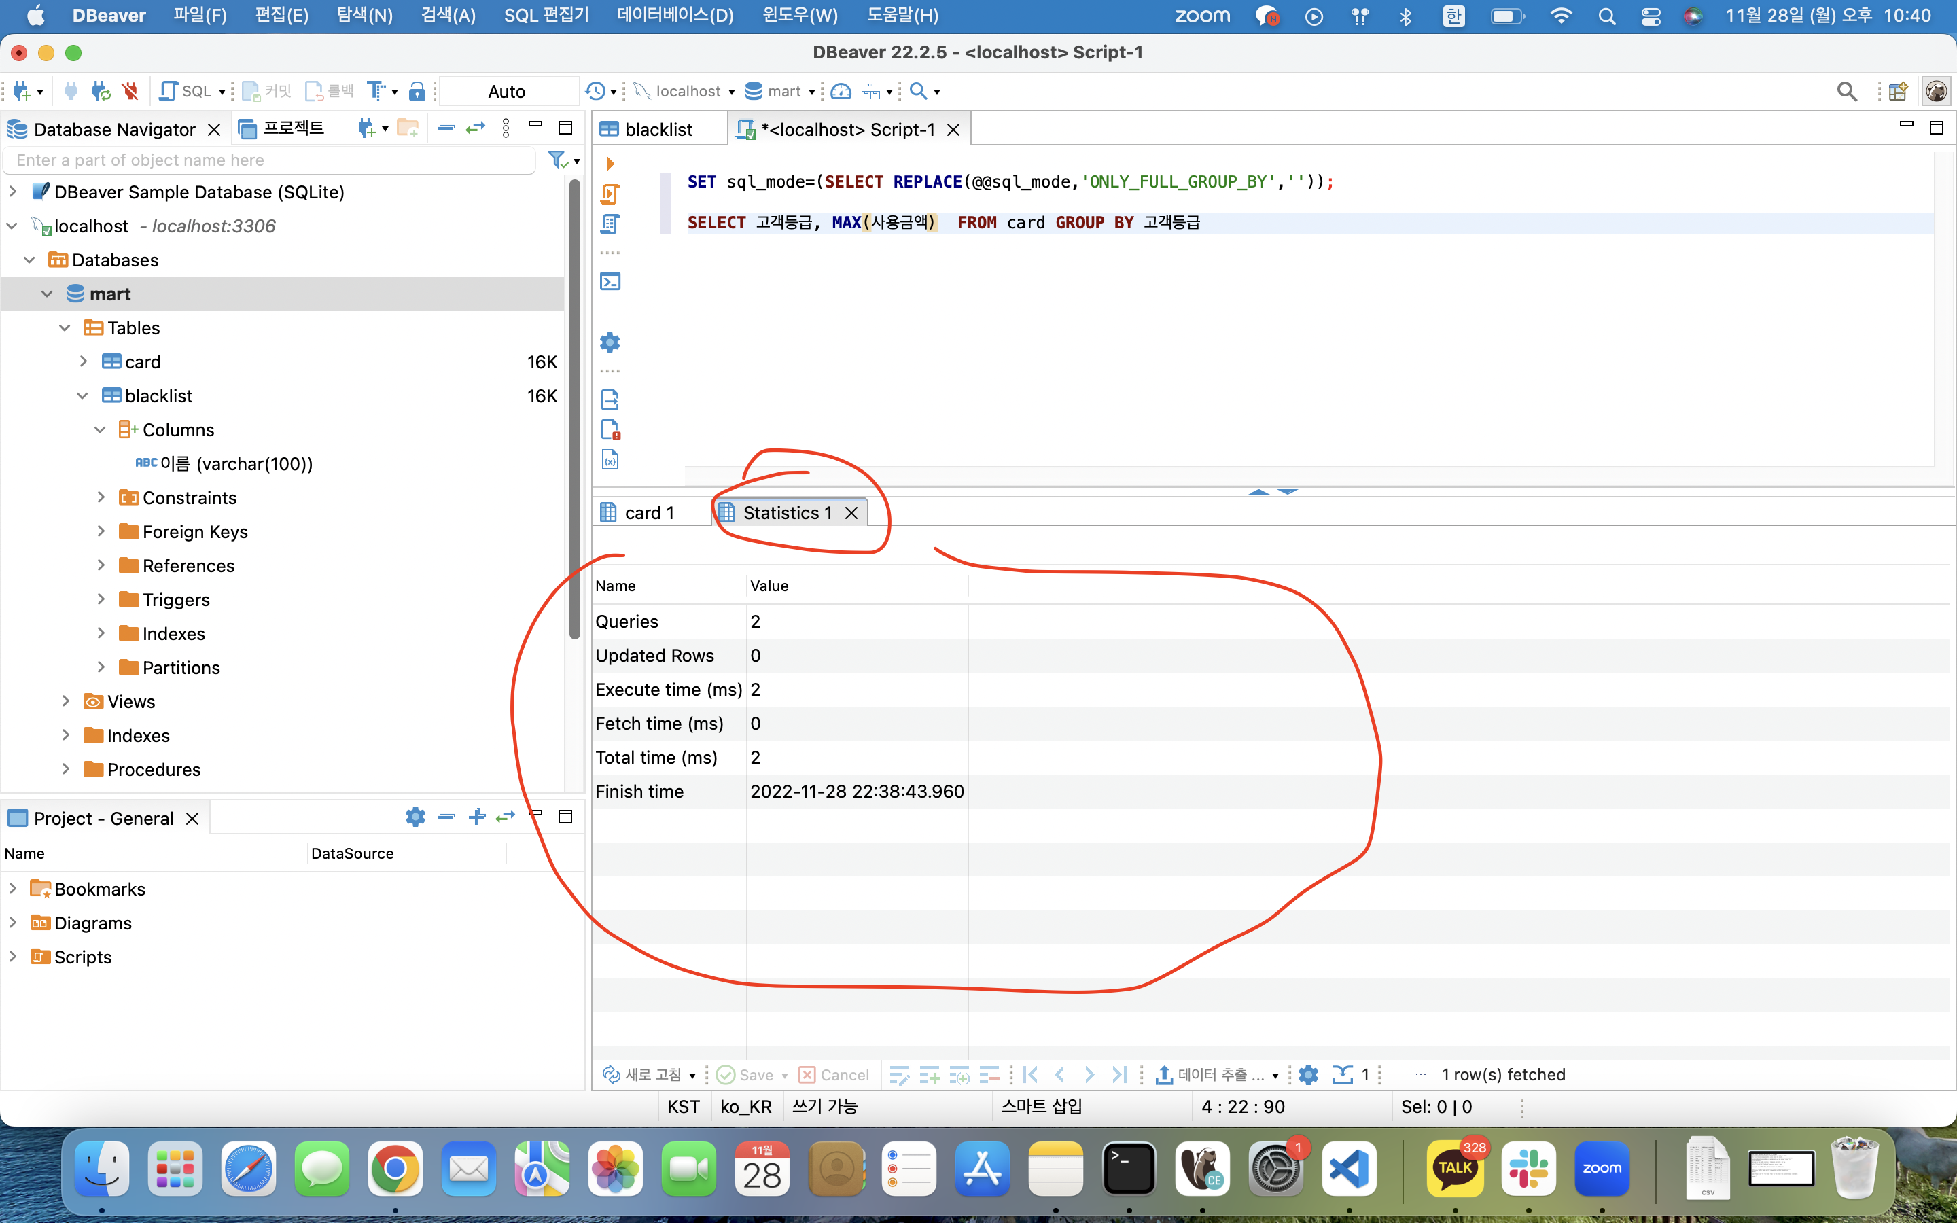Click the 새로 고침 refresh button

[643, 1074]
